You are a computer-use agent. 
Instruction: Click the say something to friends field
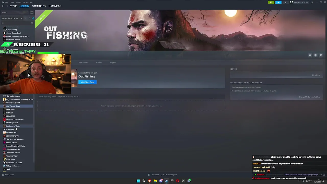tap(131, 96)
